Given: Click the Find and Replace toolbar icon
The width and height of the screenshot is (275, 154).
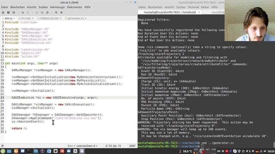Looking at the screenshot, I should pyautogui.click(x=61, y=12).
